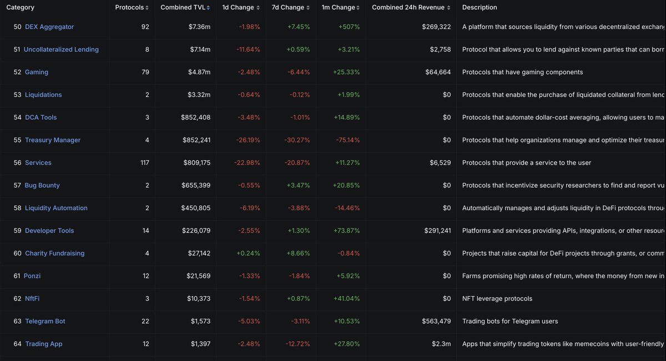Screen dimensions: 666x361
Task: Open the Trading App category
Action: 44,344
